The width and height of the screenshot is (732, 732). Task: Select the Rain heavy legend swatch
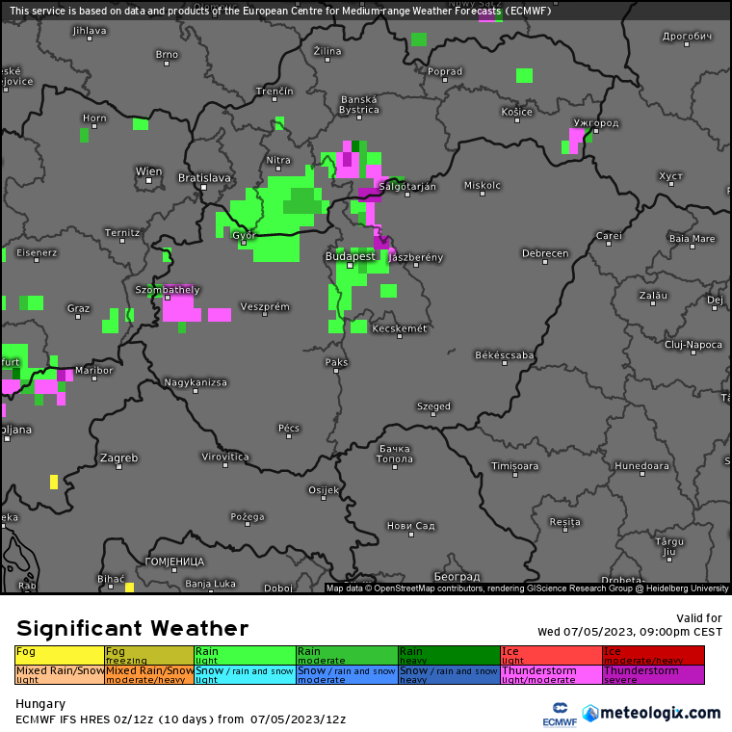click(x=448, y=655)
